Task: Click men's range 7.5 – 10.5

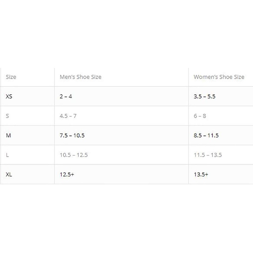Action: click(72, 136)
